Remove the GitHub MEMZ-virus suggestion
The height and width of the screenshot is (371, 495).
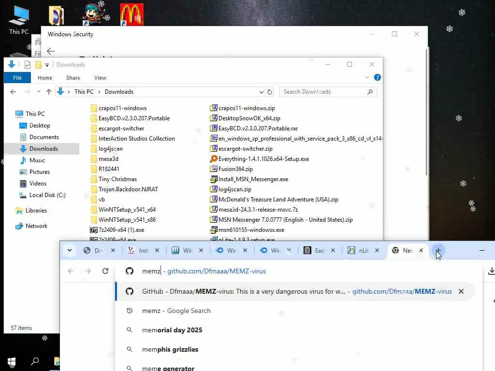click(461, 291)
